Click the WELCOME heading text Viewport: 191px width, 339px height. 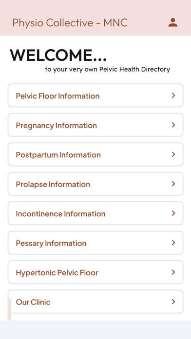[58, 55]
